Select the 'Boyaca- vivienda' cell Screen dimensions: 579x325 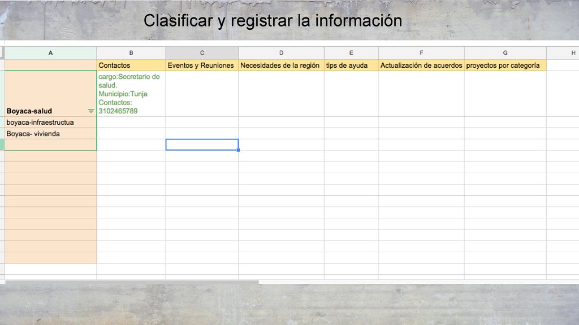click(50, 134)
